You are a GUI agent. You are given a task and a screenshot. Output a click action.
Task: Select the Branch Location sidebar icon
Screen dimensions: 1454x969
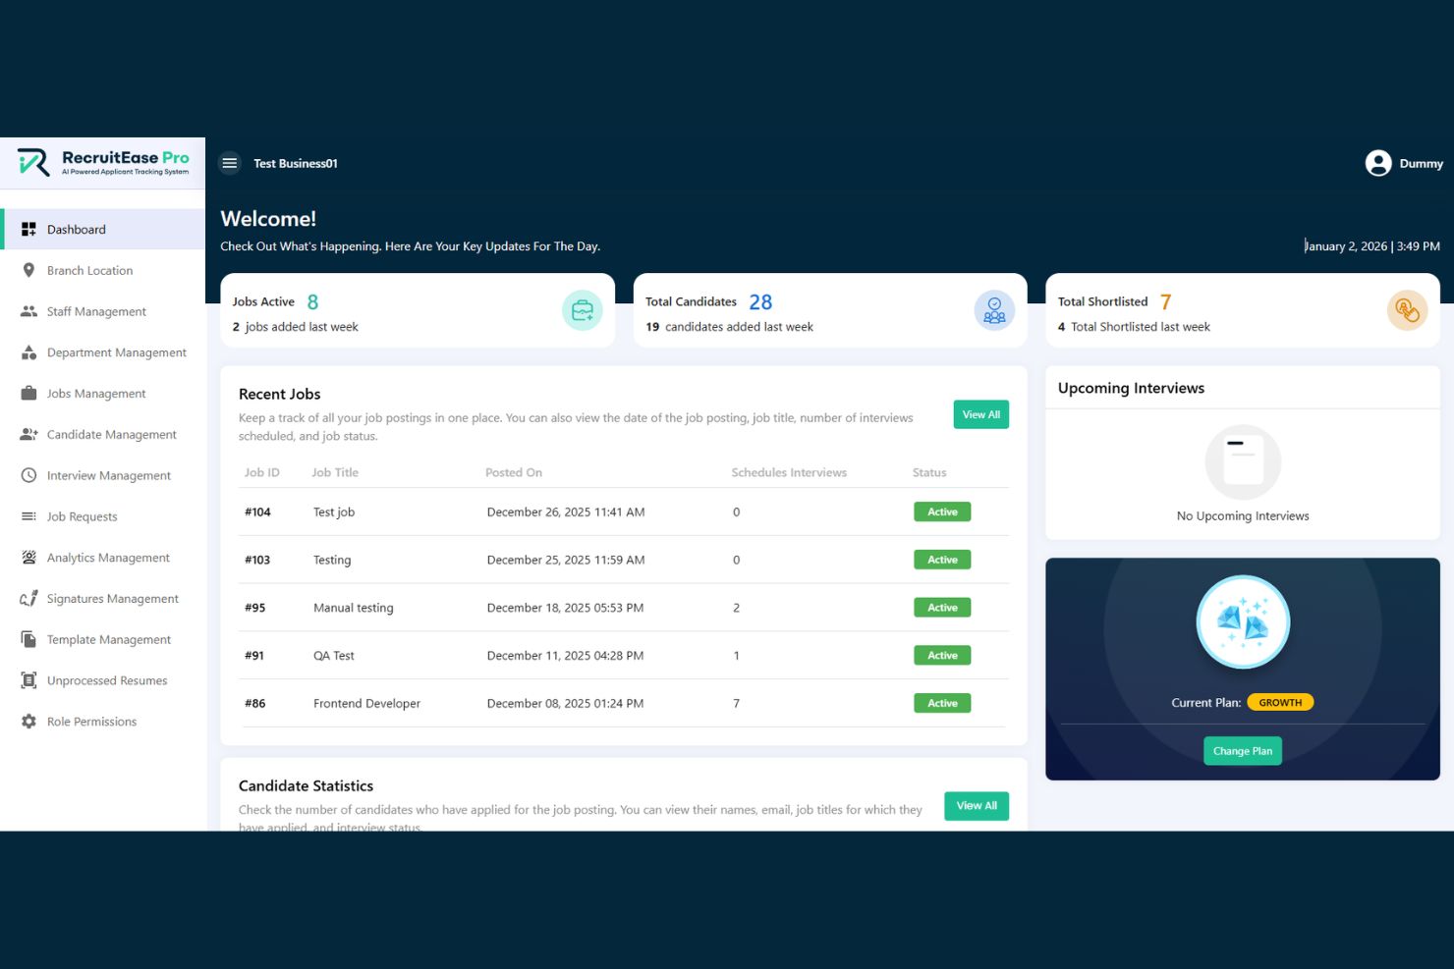pyautogui.click(x=28, y=270)
